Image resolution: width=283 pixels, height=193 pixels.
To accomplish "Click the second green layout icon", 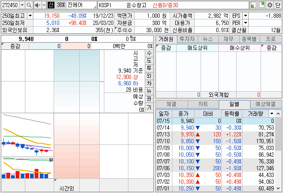I will pos(261,5).
